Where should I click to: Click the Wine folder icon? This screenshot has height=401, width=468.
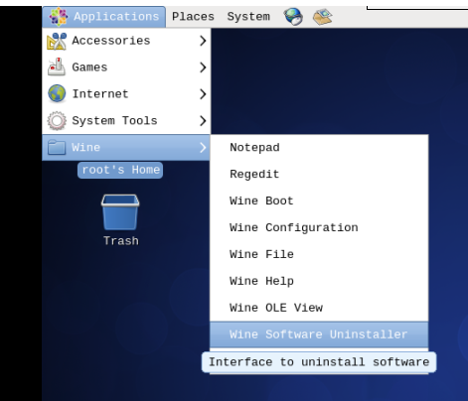click(x=57, y=147)
